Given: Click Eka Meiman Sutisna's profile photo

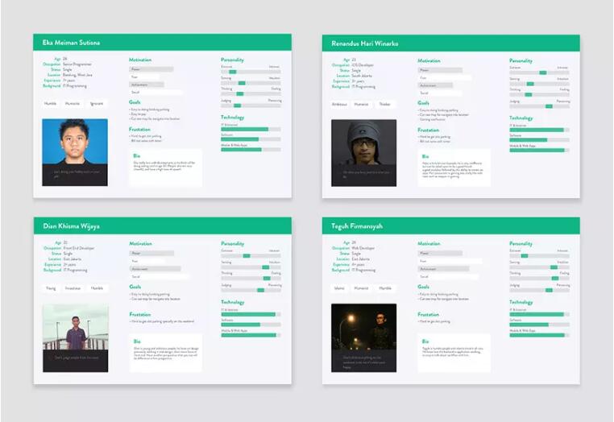Looking at the screenshot, I should tap(74, 152).
